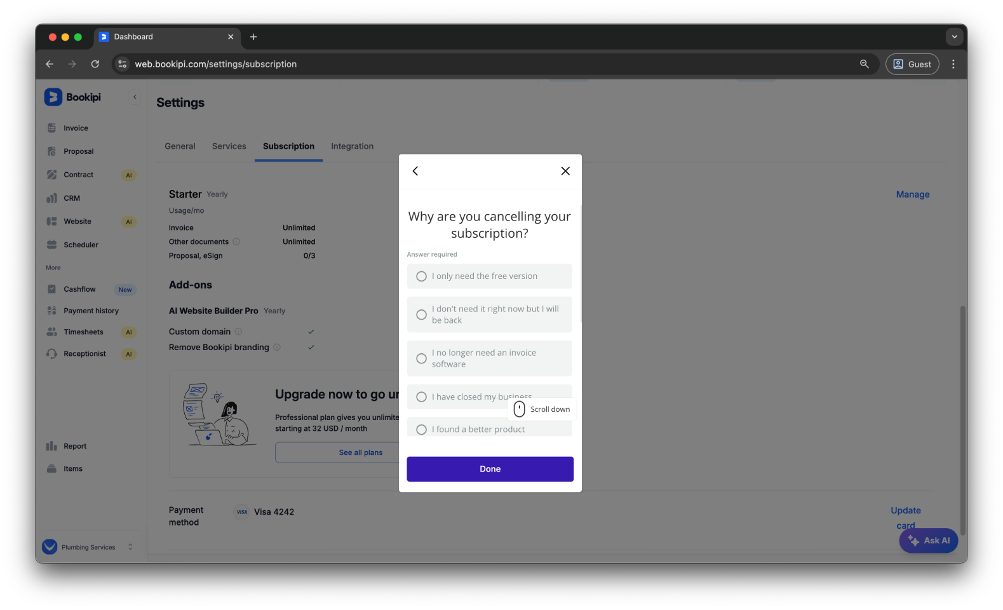Click the browser back arrow

point(50,64)
